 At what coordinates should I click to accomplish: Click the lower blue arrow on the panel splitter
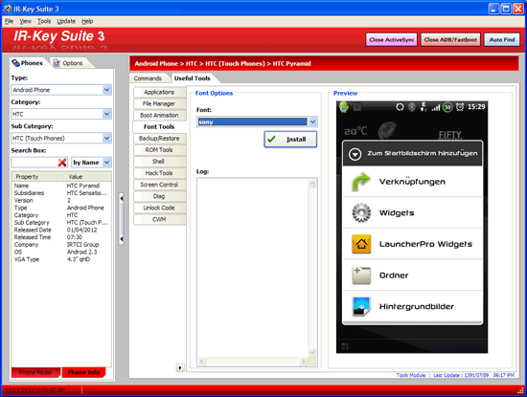[122, 239]
